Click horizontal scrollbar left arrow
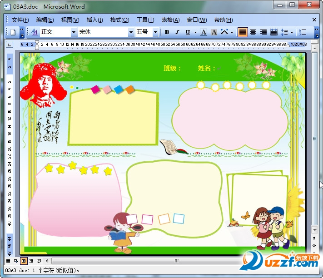The image size is (323, 278). (47, 261)
